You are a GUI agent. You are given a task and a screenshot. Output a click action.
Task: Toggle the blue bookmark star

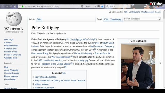[x=102, y=6]
